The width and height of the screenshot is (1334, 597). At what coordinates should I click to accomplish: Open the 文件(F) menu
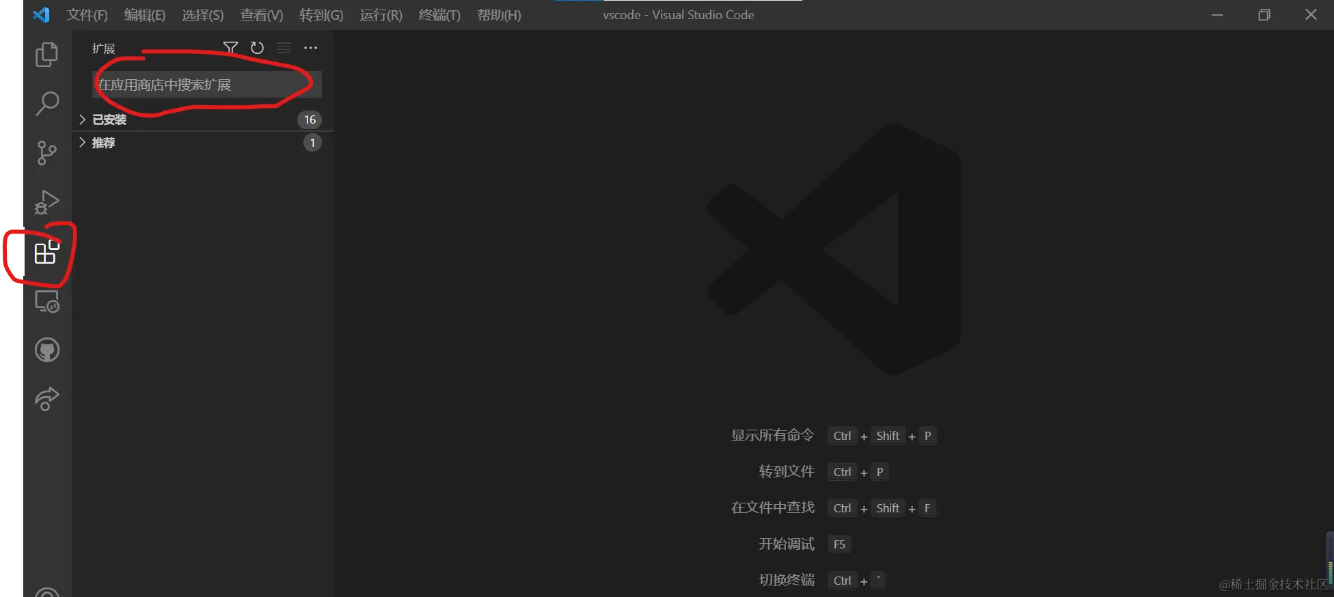pyautogui.click(x=87, y=15)
